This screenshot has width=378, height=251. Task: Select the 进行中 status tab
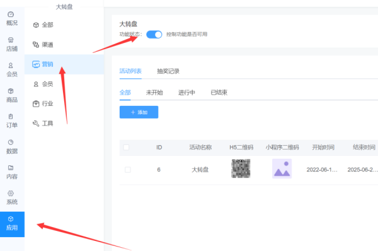tap(186, 93)
